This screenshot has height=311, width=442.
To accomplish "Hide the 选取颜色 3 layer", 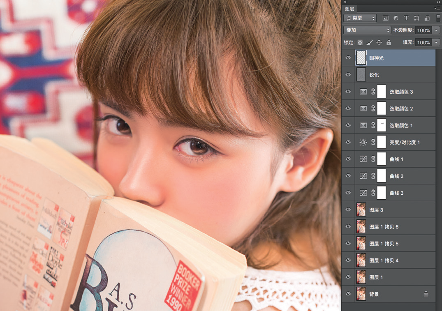I will click(348, 92).
